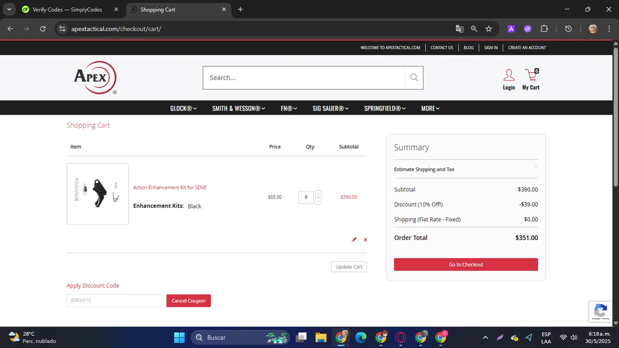
Task: Click Windows taskbar Buscar search box
Action: click(240, 338)
